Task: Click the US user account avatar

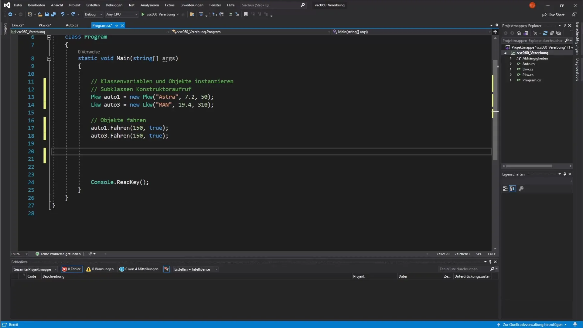Action: [532, 5]
